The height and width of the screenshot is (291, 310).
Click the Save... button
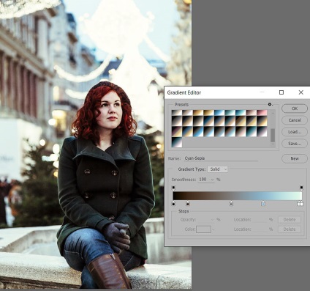295,144
